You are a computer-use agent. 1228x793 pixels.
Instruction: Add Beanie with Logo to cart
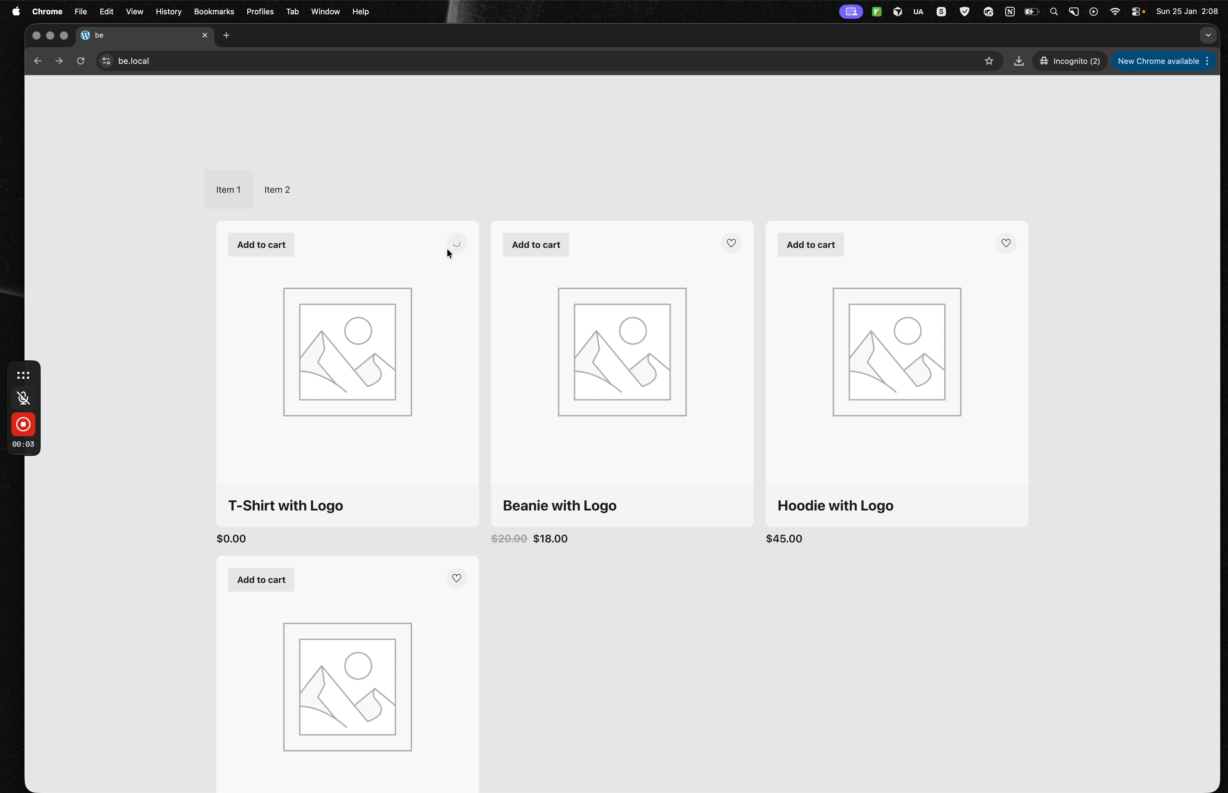tap(536, 245)
